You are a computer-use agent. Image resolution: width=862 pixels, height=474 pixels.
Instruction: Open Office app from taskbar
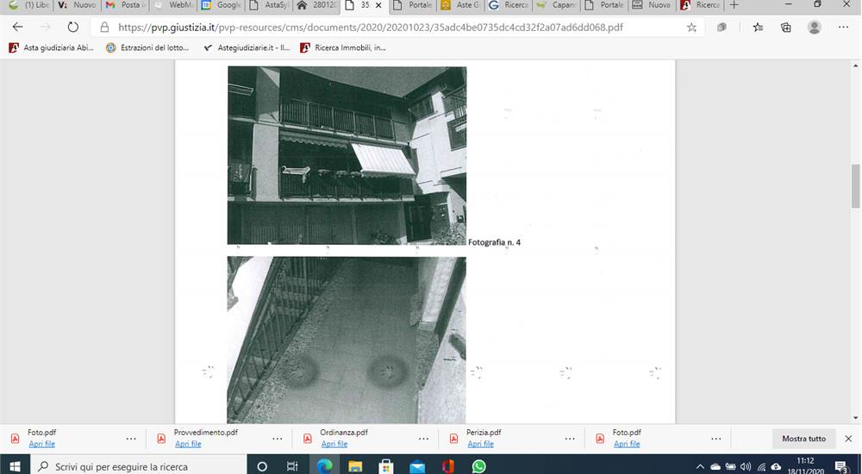pos(448,466)
